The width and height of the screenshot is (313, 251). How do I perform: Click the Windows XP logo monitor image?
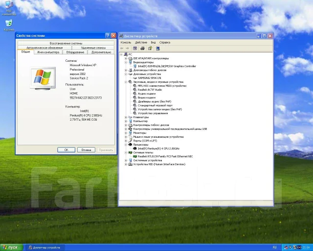43,78
